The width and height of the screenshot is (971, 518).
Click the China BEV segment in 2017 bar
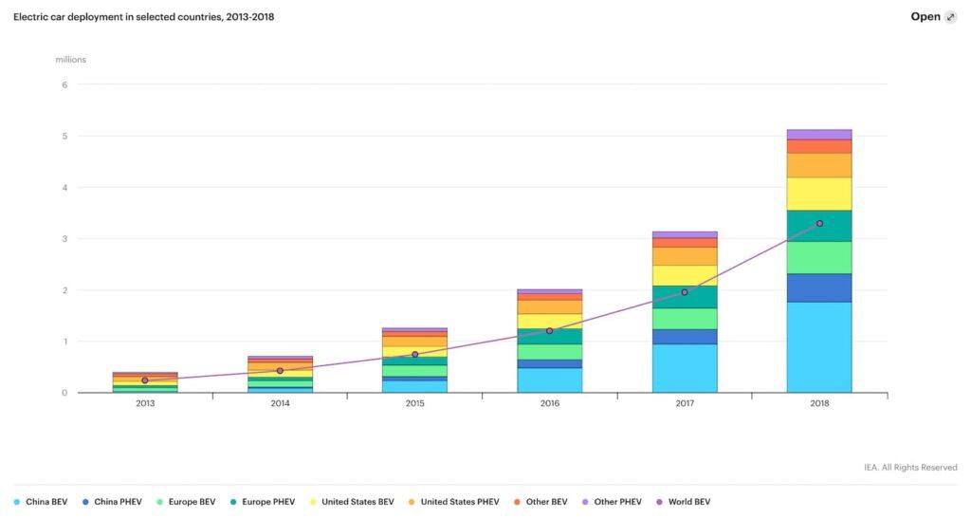(685, 368)
